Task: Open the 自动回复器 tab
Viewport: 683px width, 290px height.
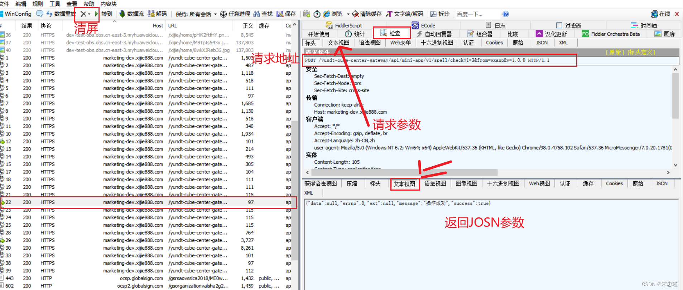Action: [x=434, y=34]
